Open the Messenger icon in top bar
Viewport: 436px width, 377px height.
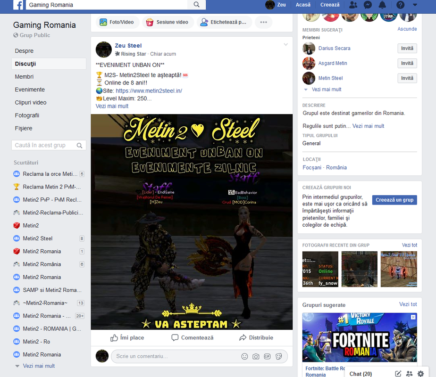pyautogui.click(x=368, y=5)
